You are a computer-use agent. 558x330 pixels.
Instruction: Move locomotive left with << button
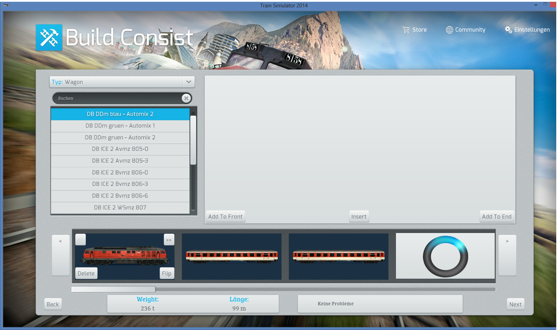pyautogui.click(x=81, y=240)
